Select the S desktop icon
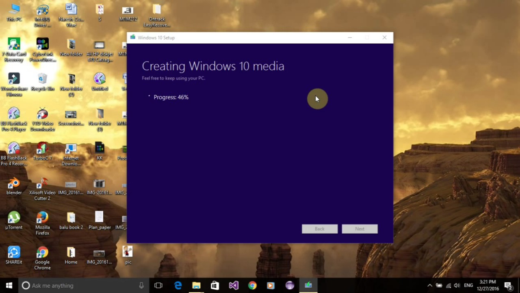This screenshot has height=293, width=520. [x=100, y=13]
